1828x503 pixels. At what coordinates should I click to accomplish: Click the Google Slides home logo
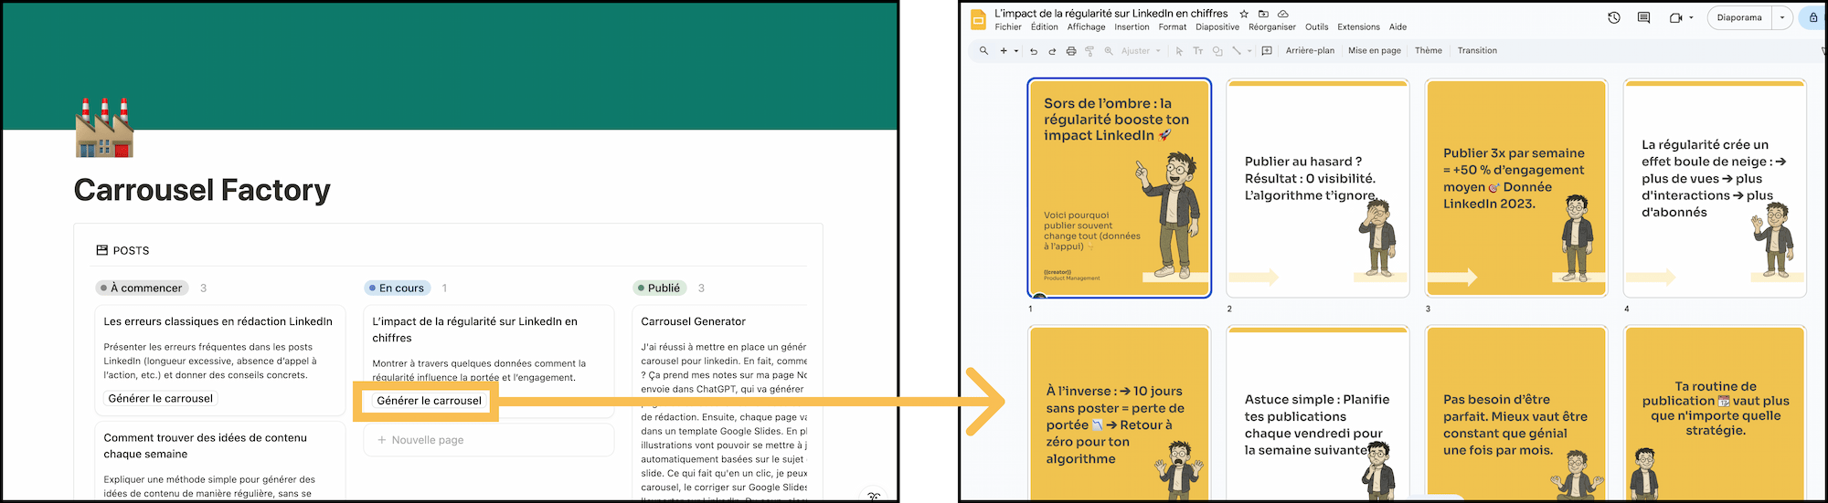tap(978, 19)
